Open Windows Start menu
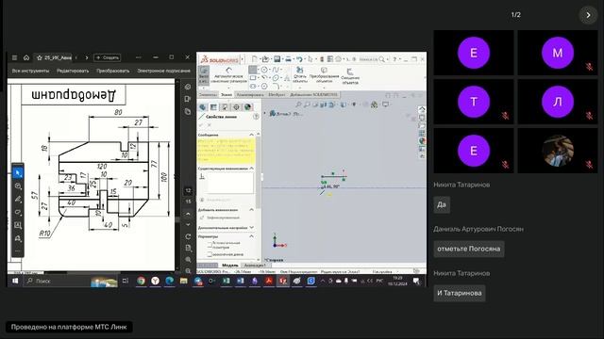 (x=15, y=281)
